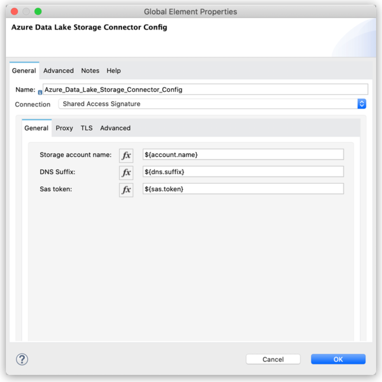Viewport: 382px width, 382px height.
Task: Select the Storage account name value field
Action: 243,155
